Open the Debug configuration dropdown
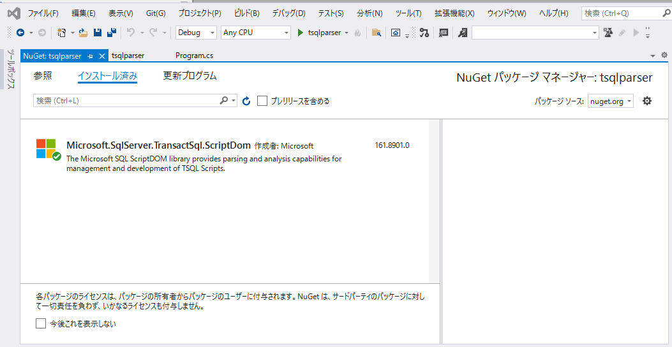The height and width of the screenshot is (347, 672). (196, 33)
